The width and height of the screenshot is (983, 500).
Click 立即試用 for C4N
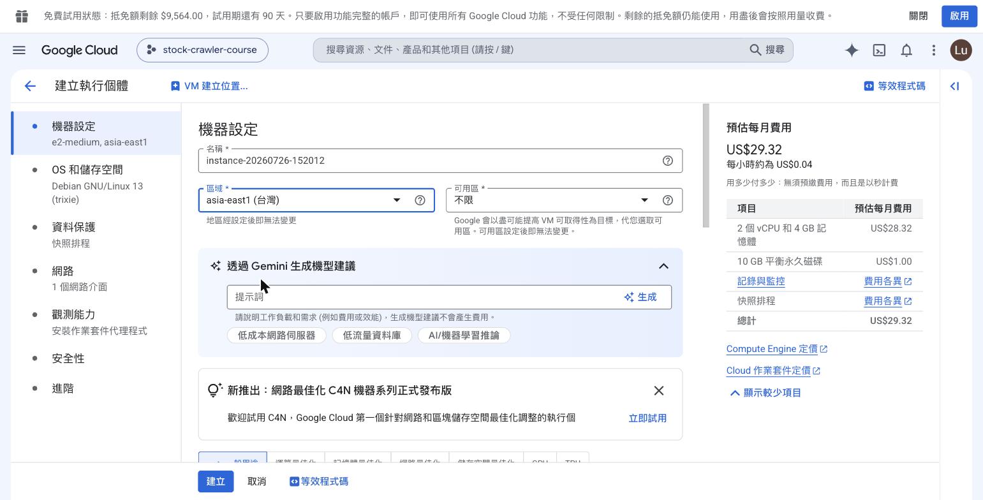coord(647,418)
